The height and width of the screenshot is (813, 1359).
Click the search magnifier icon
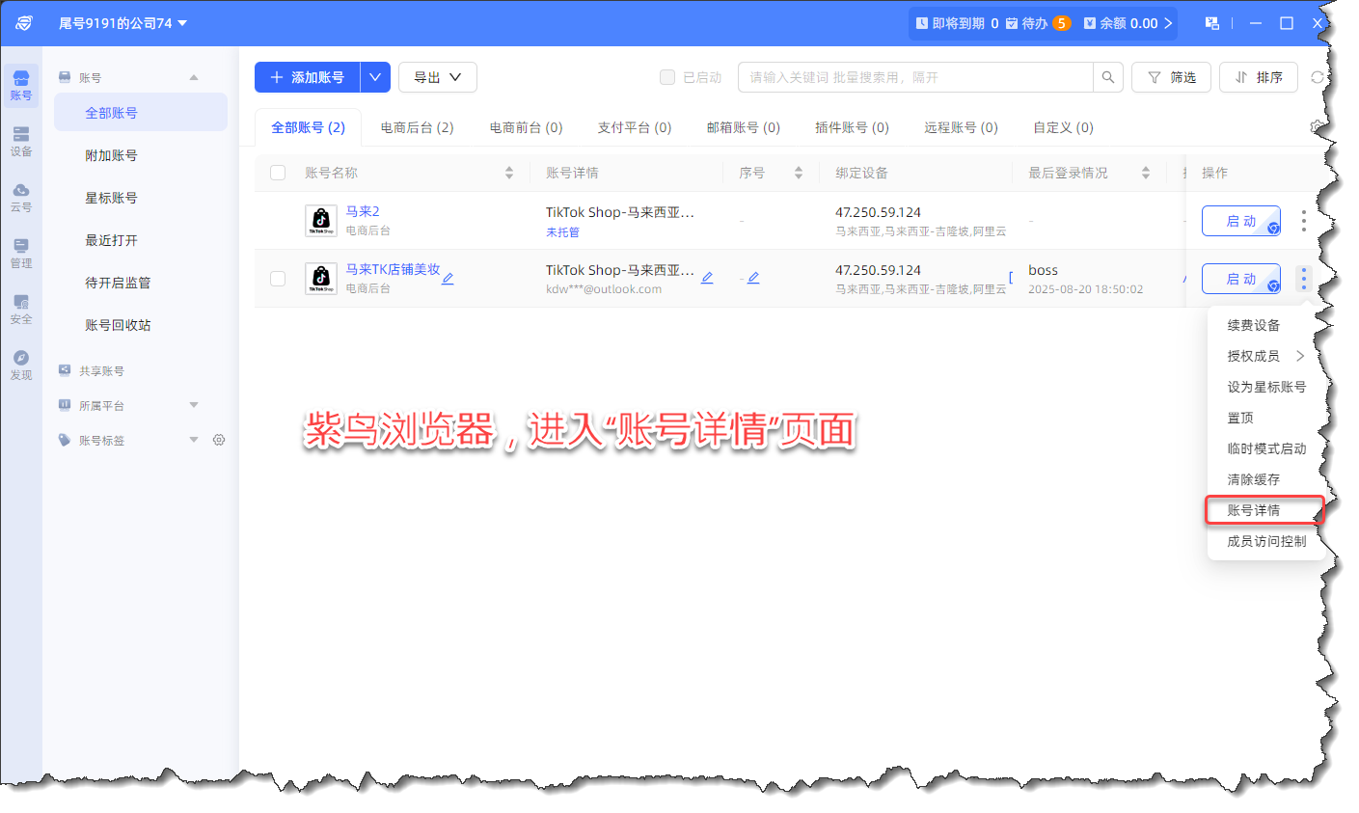[1107, 77]
